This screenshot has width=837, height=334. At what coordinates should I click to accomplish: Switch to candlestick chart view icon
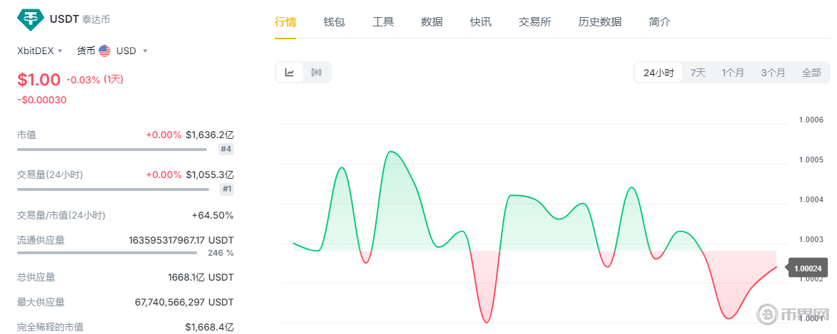click(317, 73)
